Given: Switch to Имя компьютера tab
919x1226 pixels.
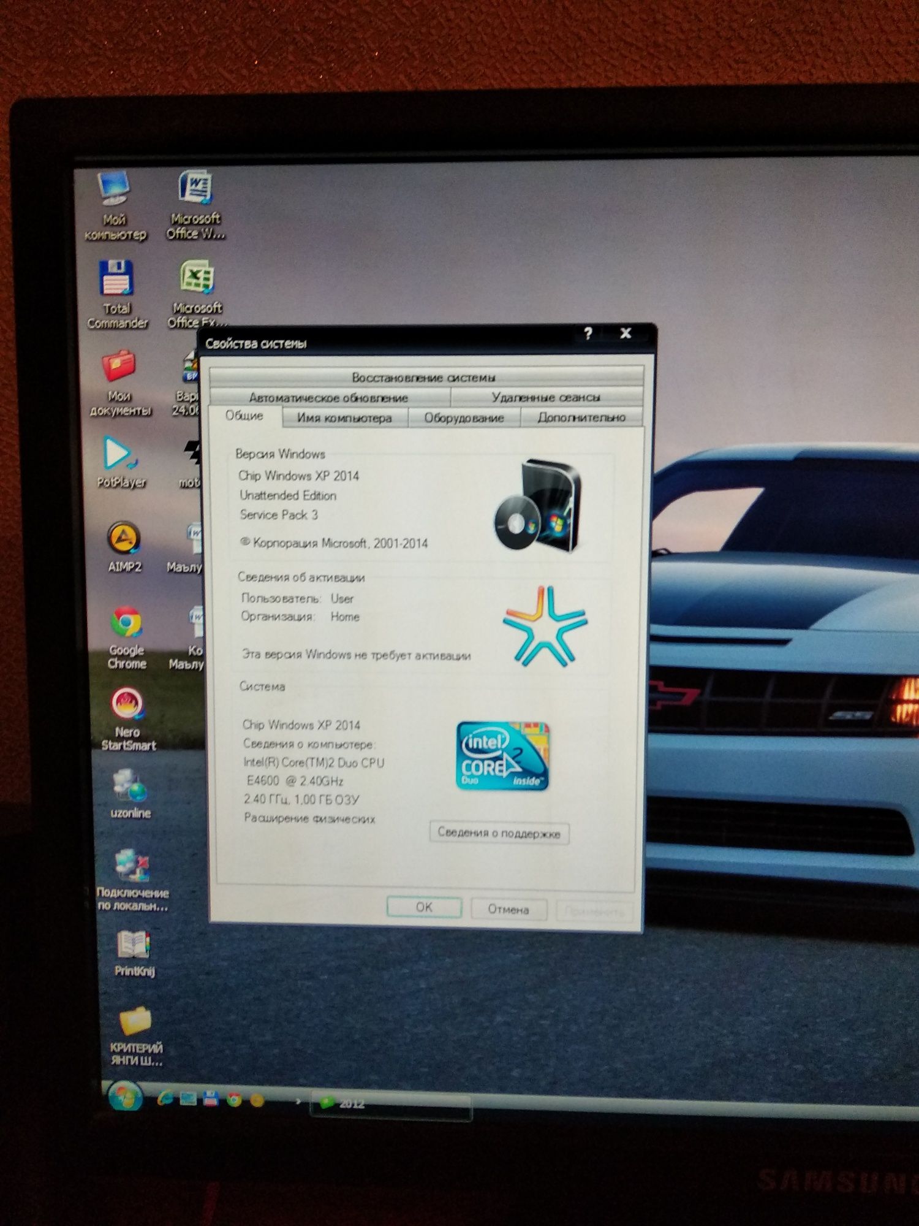Looking at the screenshot, I should click(344, 417).
